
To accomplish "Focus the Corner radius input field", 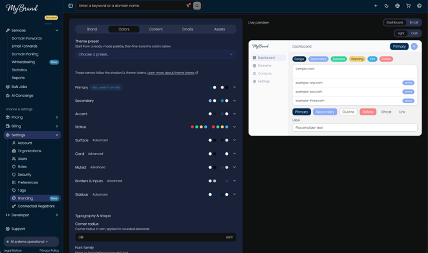I will coord(156,237).
